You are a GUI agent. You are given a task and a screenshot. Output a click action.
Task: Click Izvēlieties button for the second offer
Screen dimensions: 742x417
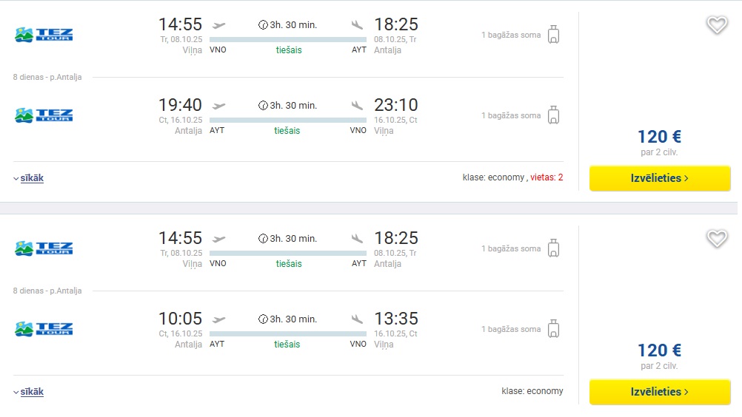click(660, 392)
